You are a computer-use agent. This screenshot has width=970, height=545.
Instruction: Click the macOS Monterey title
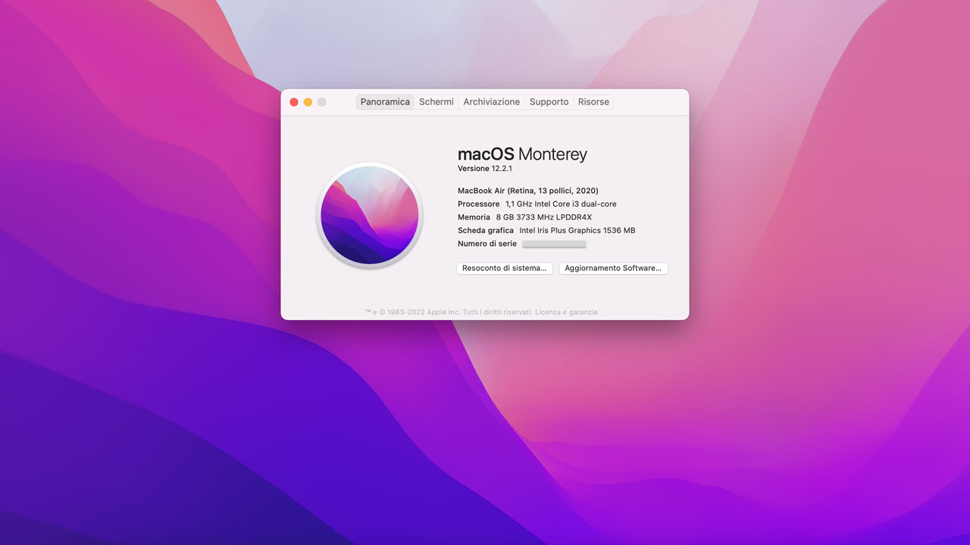tap(522, 154)
